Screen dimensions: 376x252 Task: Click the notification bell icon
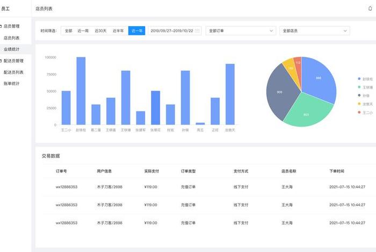[x=370, y=9]
